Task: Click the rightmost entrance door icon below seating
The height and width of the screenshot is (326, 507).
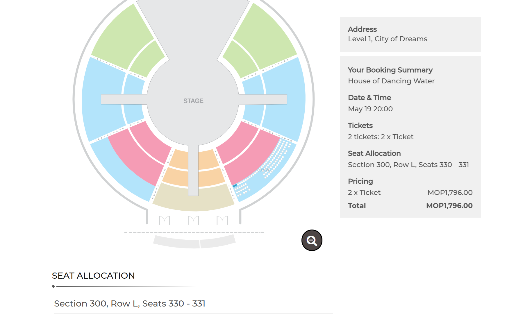Action: click(222, 220)
